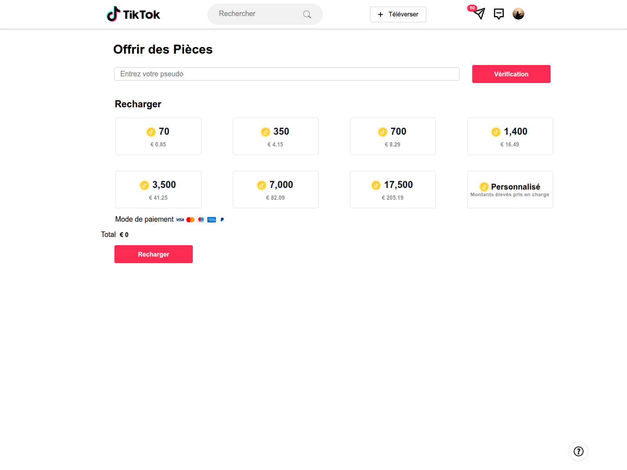Click the Recharger button
Image resolution: width=627 pixels, height=470 pixels.
[x=153, y=254]
